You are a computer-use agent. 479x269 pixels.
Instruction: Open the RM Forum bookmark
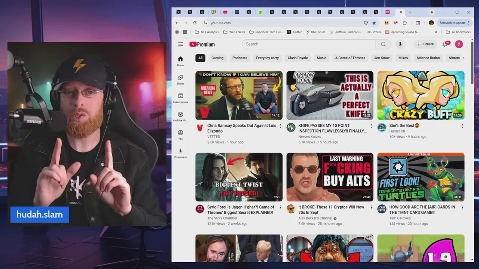[x=315, y=32]
